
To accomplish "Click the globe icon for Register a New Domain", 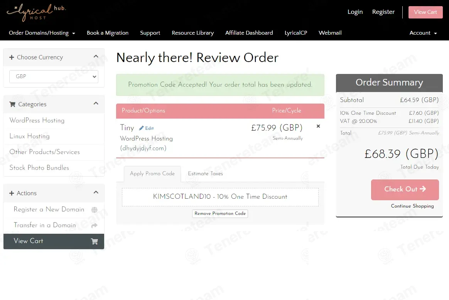I will (94, 210).
